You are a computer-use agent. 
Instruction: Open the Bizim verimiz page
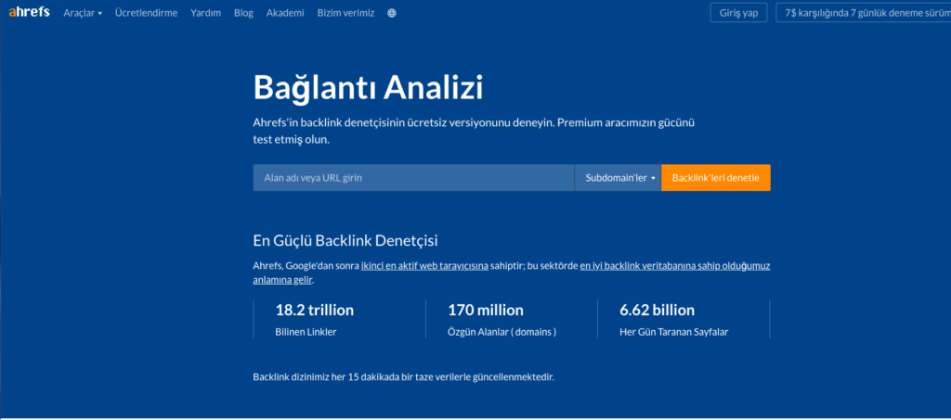pos(345,13)
